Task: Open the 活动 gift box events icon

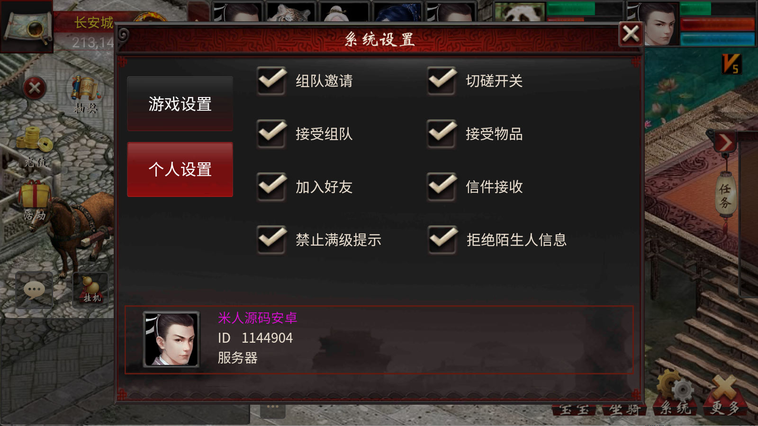Action: (35, 200)
